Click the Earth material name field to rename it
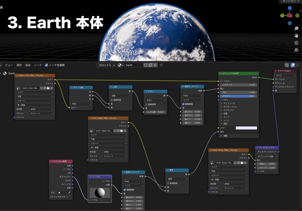 pyautogui.click(x=132, y=65)
